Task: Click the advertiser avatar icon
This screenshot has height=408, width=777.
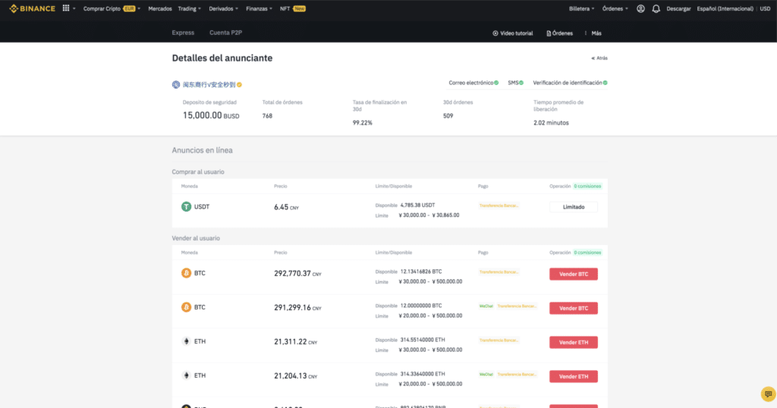Action: click(176, 85)
